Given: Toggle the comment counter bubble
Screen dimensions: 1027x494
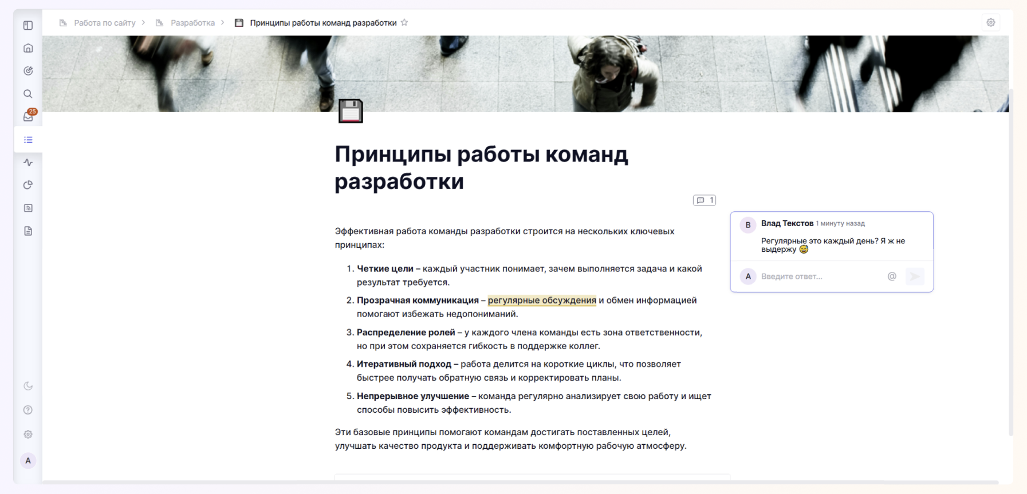Looking at the screenshot, I should (x=705, y=200).
